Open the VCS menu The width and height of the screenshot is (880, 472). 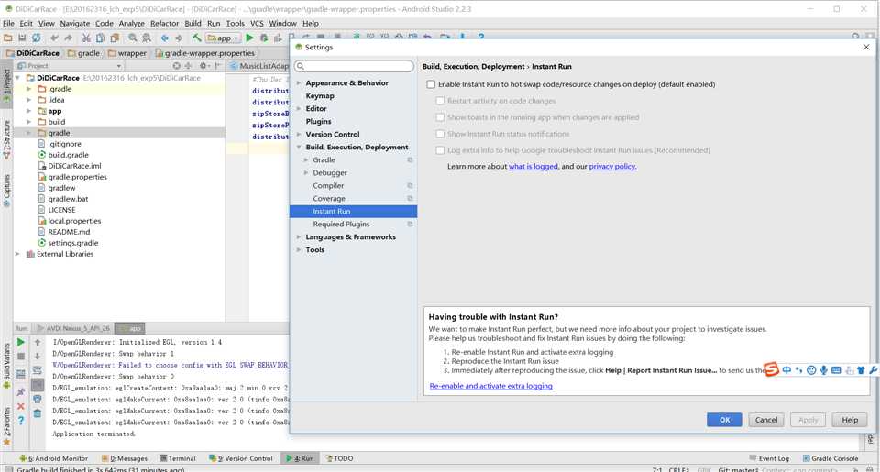pyautogui.click(x=257, y=24)
